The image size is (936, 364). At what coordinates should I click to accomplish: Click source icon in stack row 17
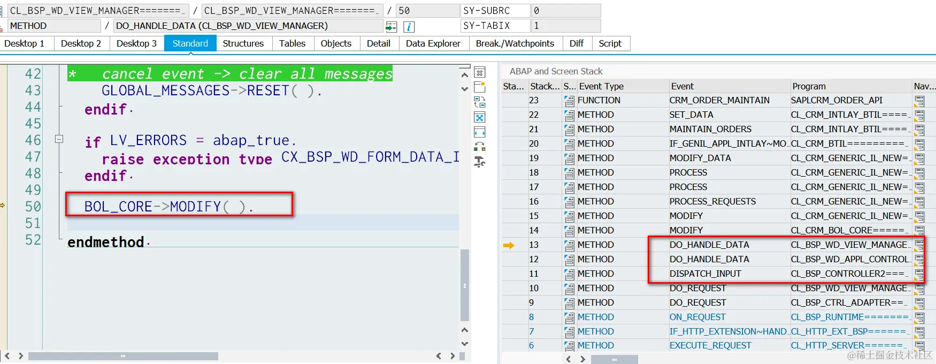pos(569,187)
